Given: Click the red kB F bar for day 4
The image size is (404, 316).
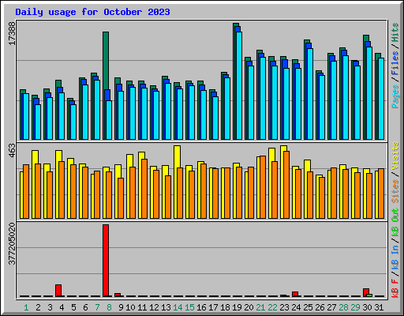Looking at the screenshot, I should point(58,291).
